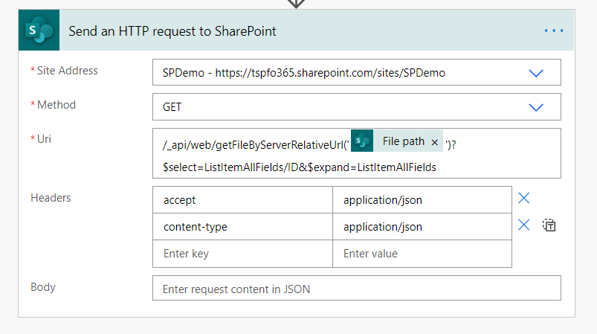Expand the Site Address dropdown chevron
597x334 pixels.
pyautogui.click(x=536, y=73)
